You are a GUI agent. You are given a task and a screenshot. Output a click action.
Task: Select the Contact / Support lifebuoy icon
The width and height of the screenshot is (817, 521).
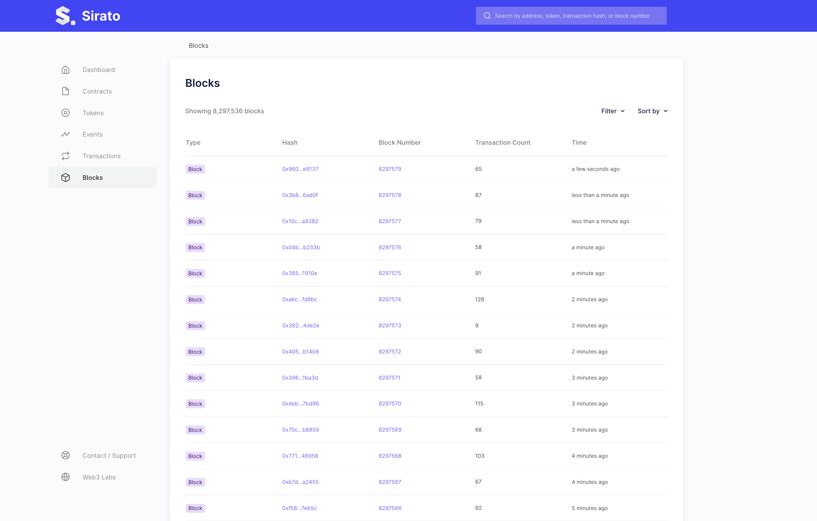click(65, 456)
